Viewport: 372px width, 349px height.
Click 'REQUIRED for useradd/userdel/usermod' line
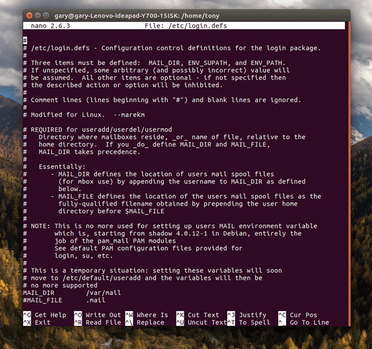click(97, 130)
